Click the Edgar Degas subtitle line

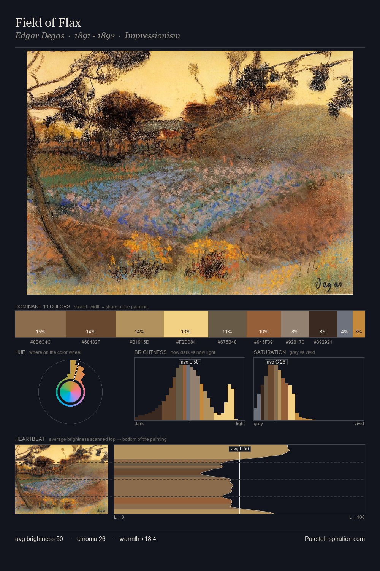tap(98, 36)
